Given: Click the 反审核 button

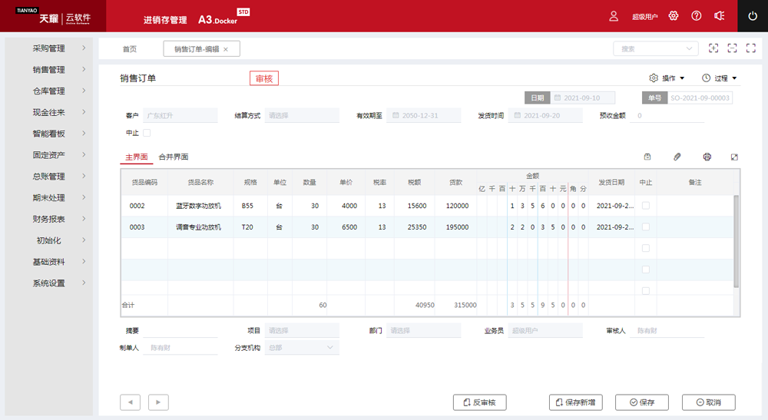Looking at the screenshot, I should 480,402.
